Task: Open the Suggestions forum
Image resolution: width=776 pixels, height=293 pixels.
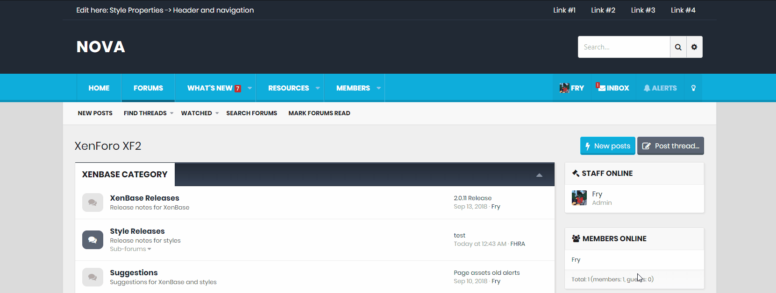Action: 134,272
